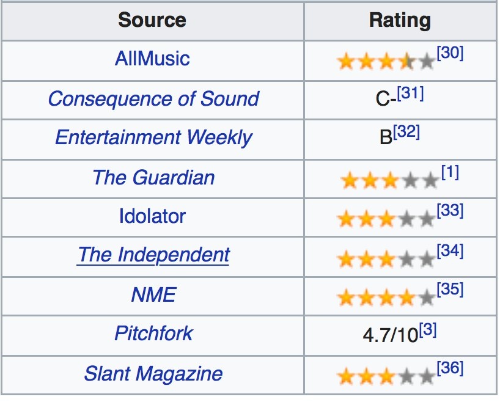
Task: Open citation 36 for Slant Magazine rating
Action: click(450, 368)
